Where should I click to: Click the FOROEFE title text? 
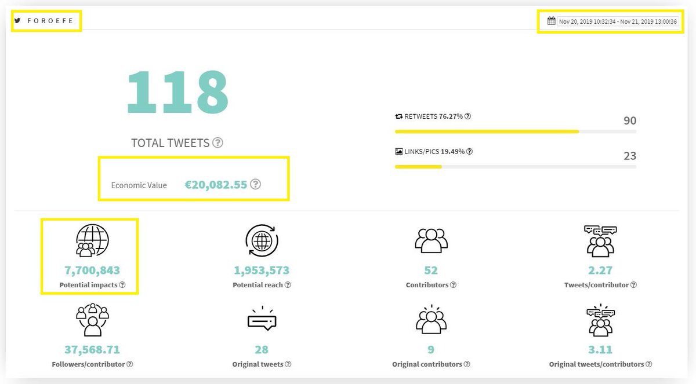point(50,21)
